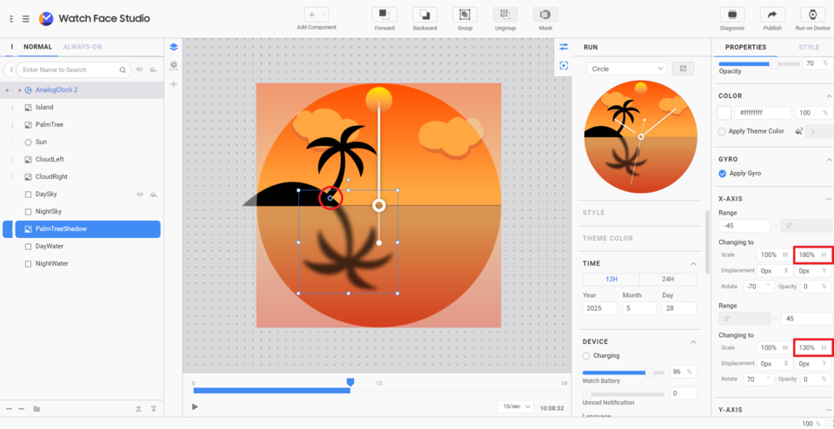Click the Publish icon

pyautogui.click(x=772, y=15)
